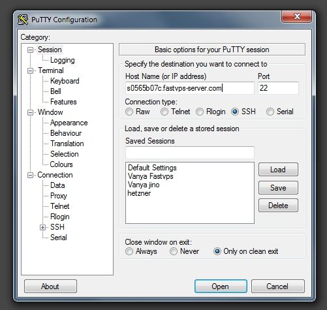Image resolution: width=327 pixels, height=310 pixels.
Task: Collapse the Session tree node
Action: pos(30,50)
